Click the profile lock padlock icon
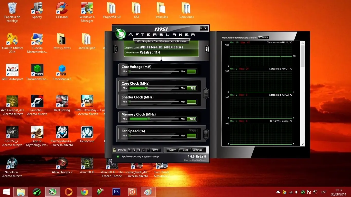This screenshot has width=351, height=197. coord(114,150)
